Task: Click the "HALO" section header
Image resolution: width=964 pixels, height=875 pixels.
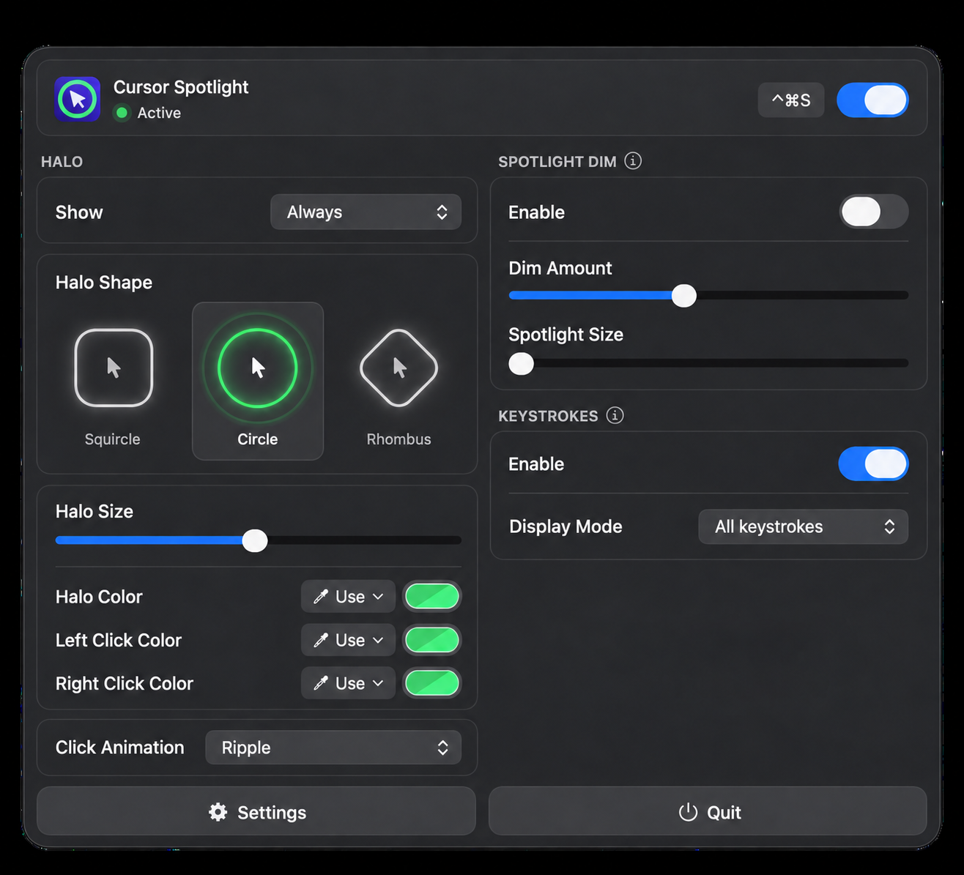Action: point(62,162)
